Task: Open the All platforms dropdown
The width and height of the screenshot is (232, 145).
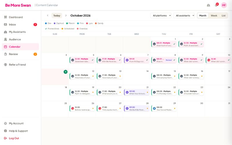Action: tap(161, 16)
